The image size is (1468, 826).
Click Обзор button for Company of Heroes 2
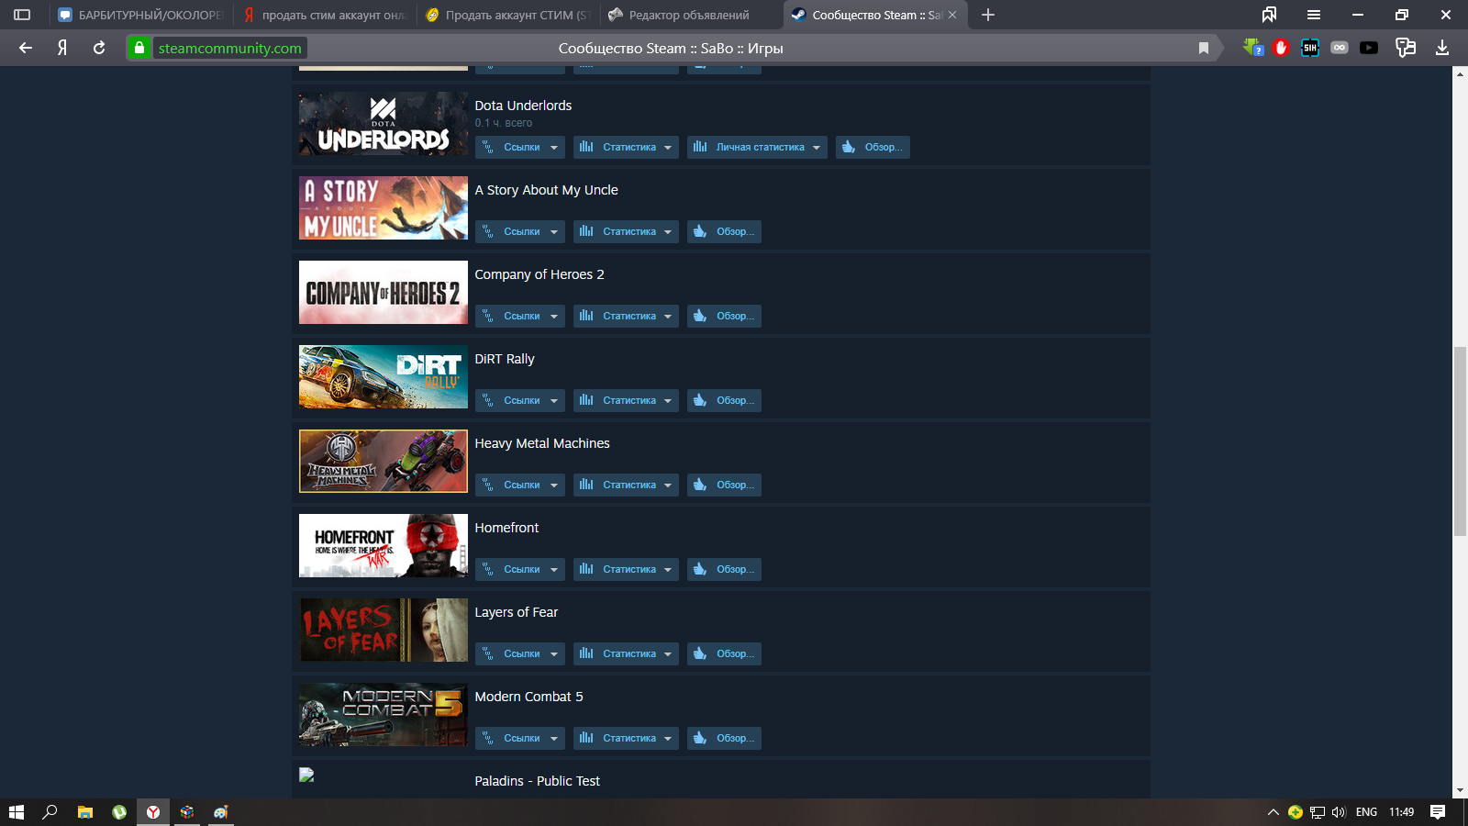pyautogui.click(x=724, y=316)
